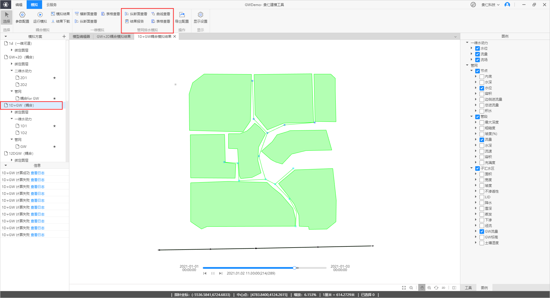Pause the simulation playback
Viewport: 550px width, 298px height.
coord(213,273)
